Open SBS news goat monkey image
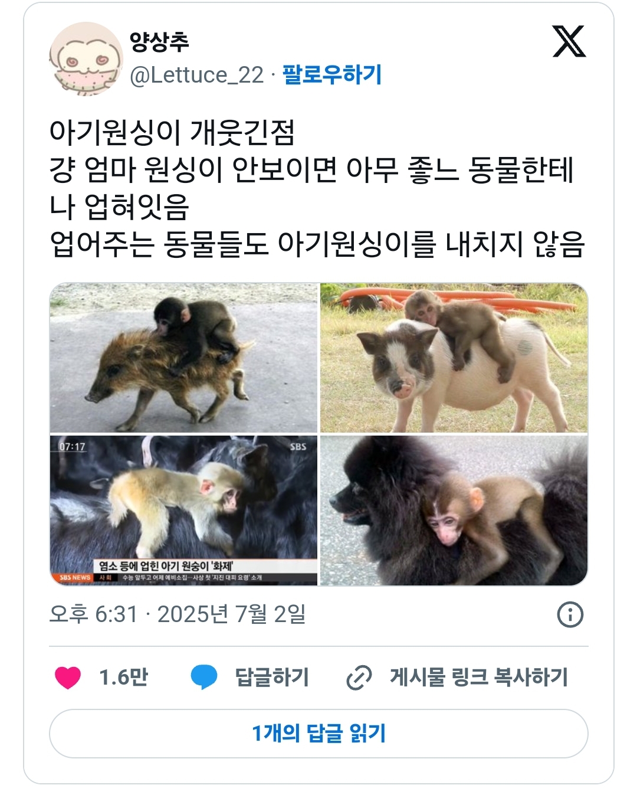Viewport: 637px width, 795px height. [183, 511]
